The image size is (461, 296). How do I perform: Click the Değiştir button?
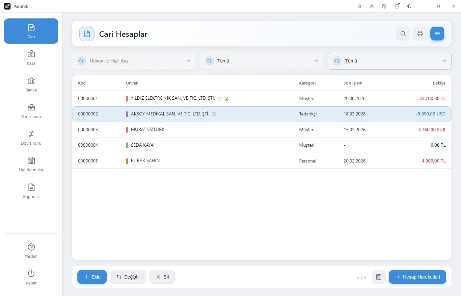click(128, 277)
